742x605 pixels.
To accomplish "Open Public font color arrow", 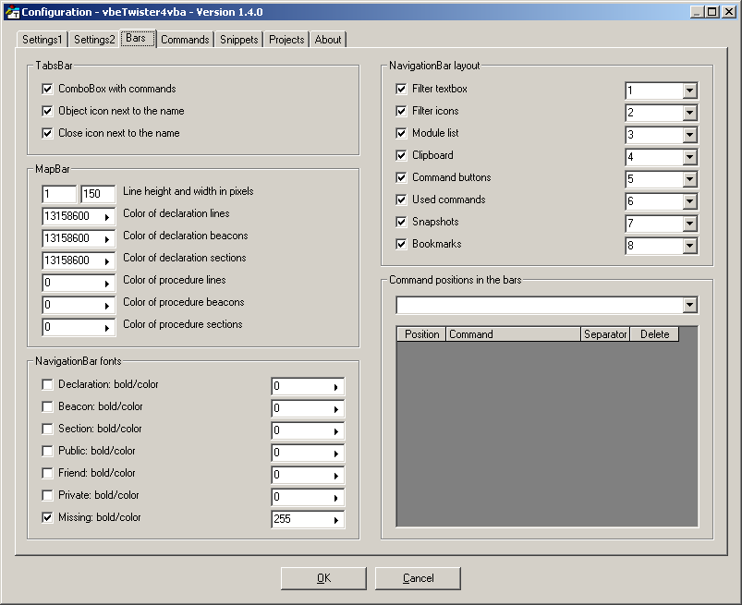I will click(x=336, y=454).
